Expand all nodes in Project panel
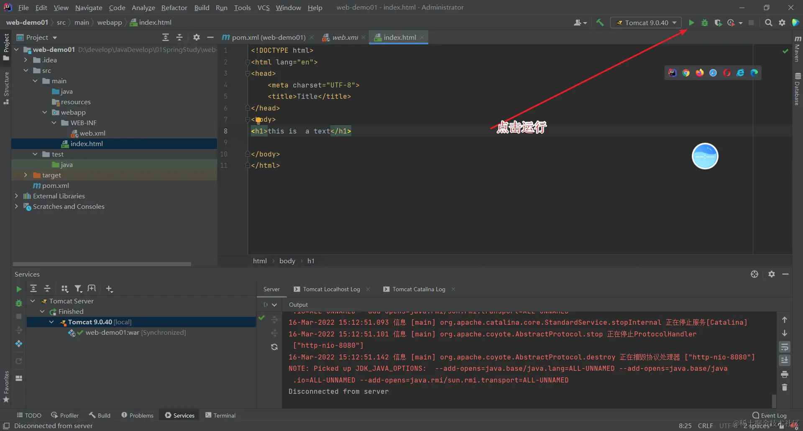Image resolution: width=803 pixels, height=431 pixels. point(166,37)
